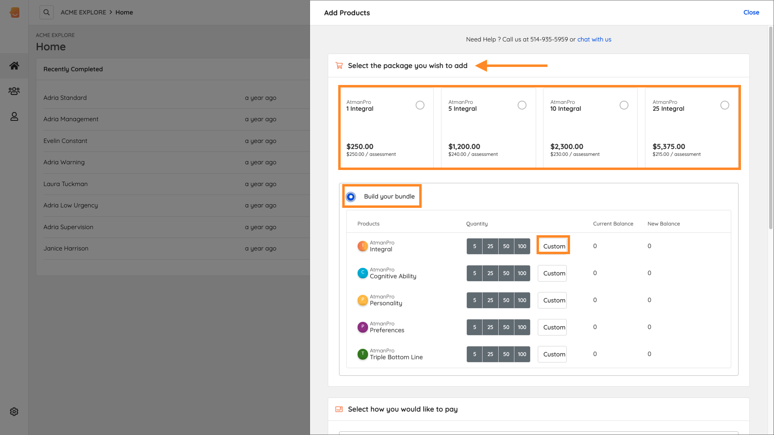
Task: Click the Triple Bottom Line green icon
Action: [x=363, y=354]
